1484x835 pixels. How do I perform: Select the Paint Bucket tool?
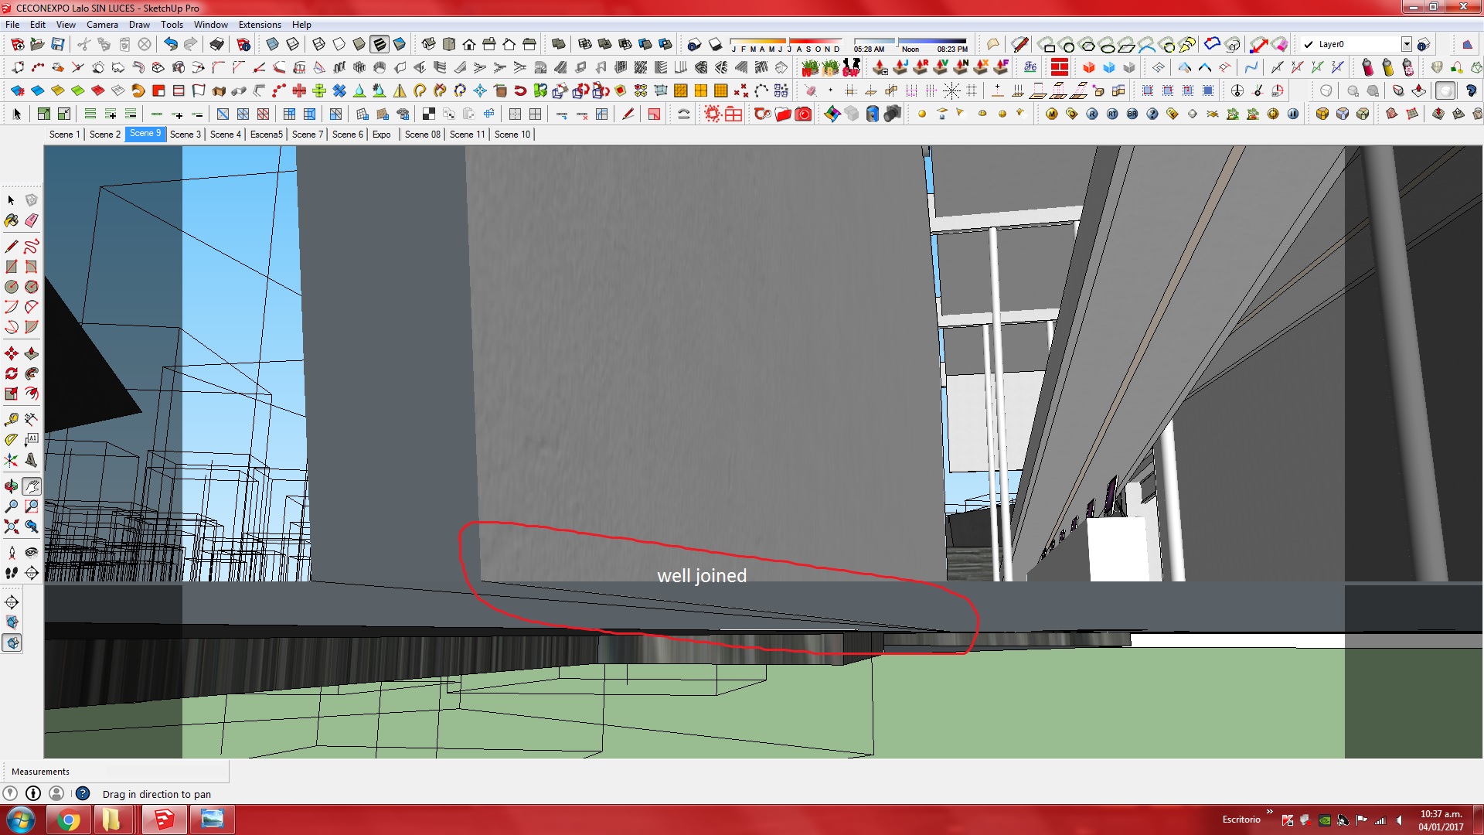click(11, 221)
